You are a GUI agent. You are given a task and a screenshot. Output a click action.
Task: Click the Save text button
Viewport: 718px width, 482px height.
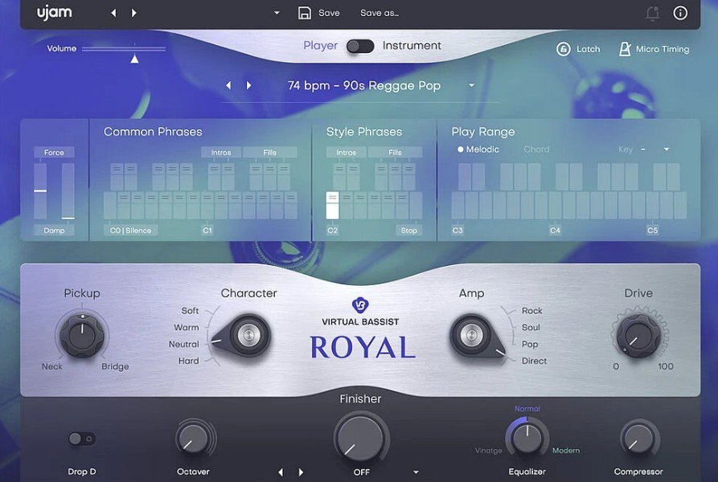coord(329,14)
